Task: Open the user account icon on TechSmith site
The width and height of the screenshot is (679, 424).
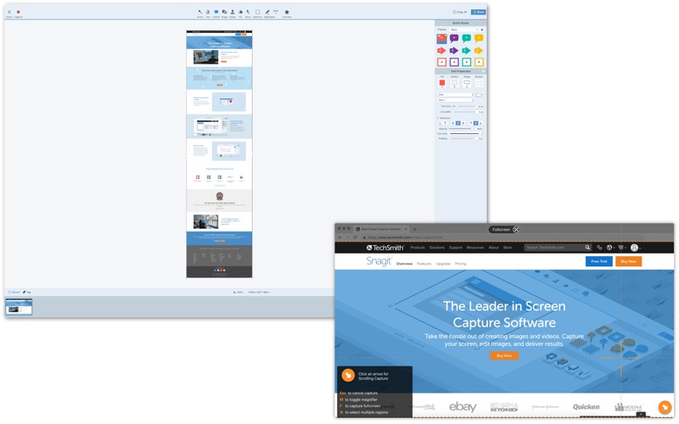Action: pyautogui.click(x=634, y=248)
